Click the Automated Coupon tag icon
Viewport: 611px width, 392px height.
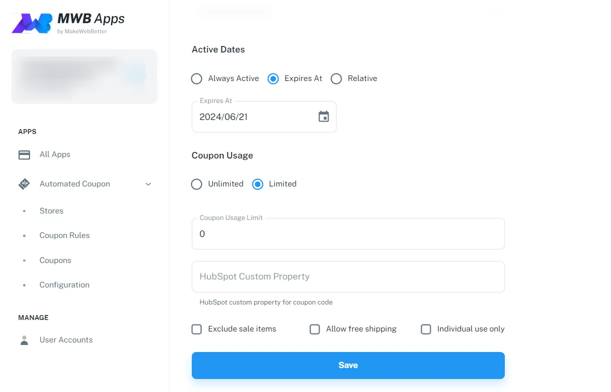pos(24,184)
